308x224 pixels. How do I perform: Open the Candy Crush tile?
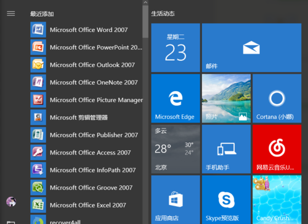[277, 199]
